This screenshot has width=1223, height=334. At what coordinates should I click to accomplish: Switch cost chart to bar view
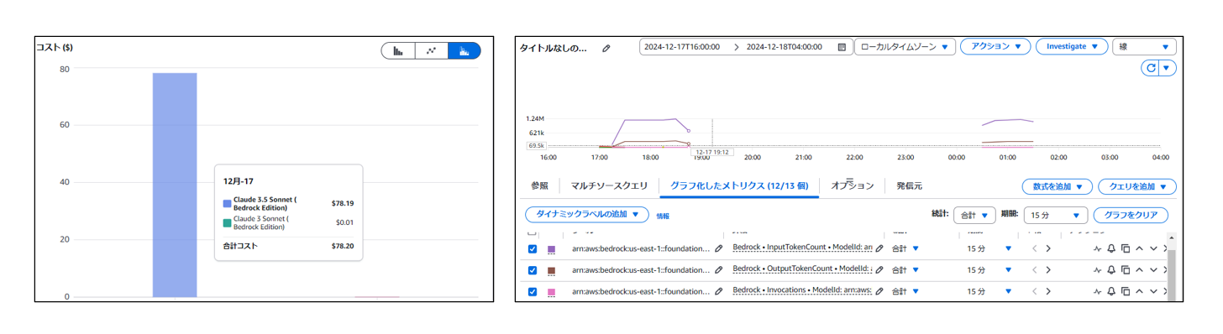click(x=398, y=50)
